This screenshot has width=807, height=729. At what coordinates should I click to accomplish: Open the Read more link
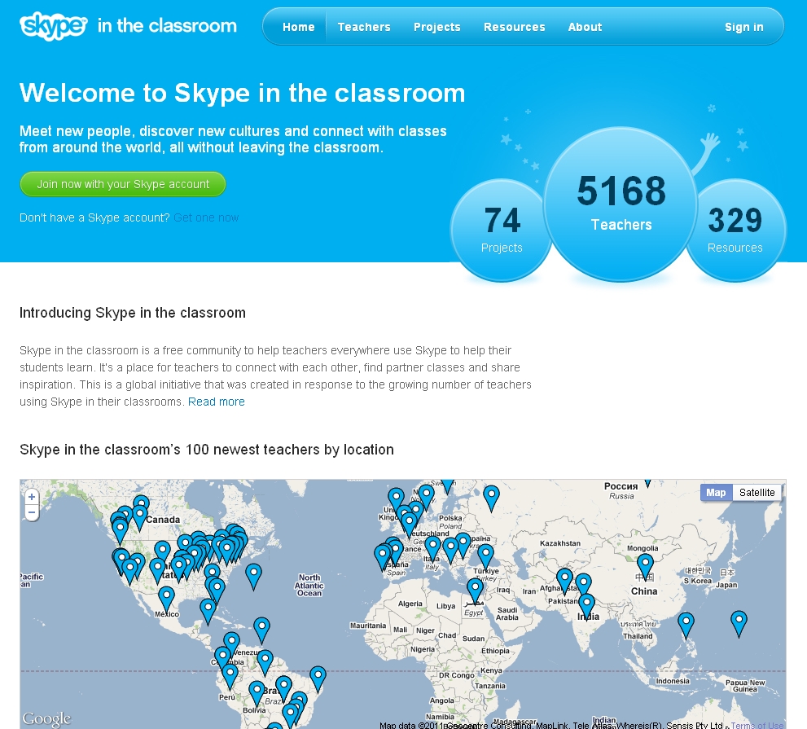point(216,402)
